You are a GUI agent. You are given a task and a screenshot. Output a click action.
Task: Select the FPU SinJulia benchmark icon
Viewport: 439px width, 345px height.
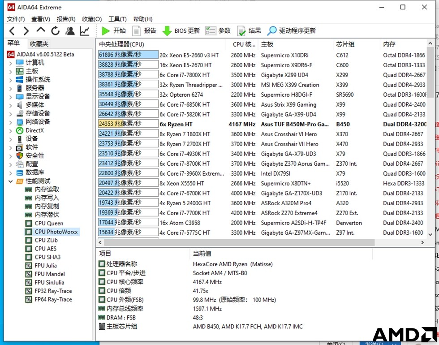pos(29,282)
